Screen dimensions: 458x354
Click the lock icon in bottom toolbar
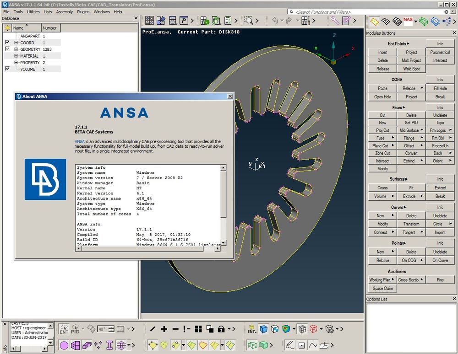coord(221,329)
